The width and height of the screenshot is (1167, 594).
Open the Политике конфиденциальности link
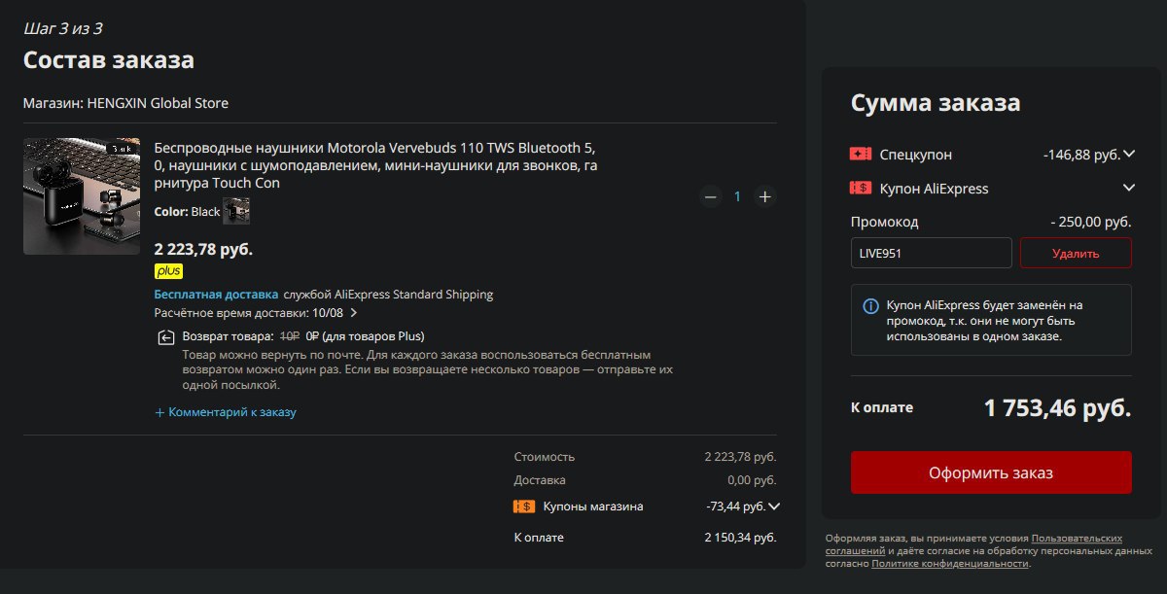point(949,564)
